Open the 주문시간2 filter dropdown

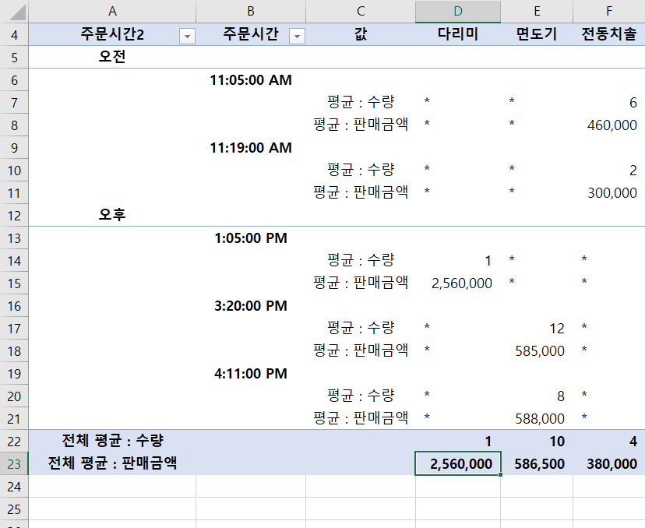pos(187,35)
